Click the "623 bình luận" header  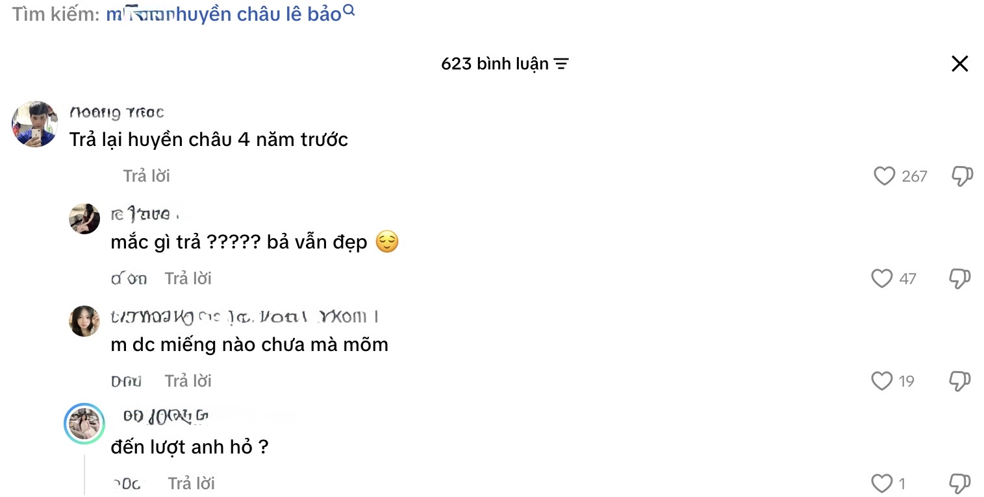495,64
